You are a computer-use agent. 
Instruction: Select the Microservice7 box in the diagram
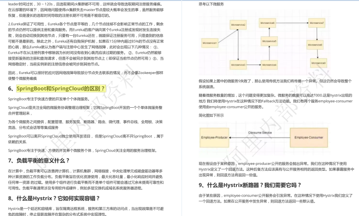[x=317, y=23]
